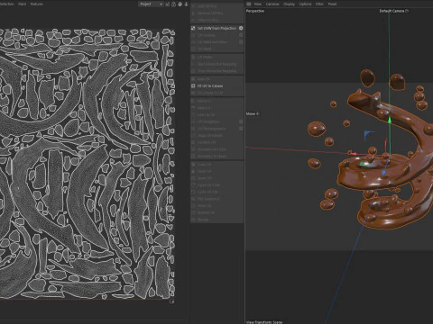Run the Set UVW from Projection command
The height and width of the screenshot is (324, 433).
[x=216, y=28]
